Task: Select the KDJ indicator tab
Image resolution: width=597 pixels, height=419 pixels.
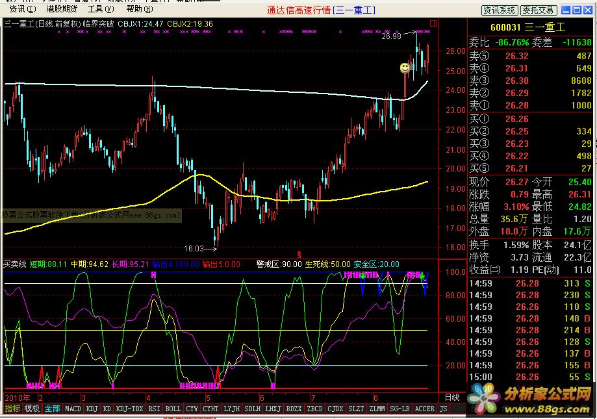Action: coord(92,409)
